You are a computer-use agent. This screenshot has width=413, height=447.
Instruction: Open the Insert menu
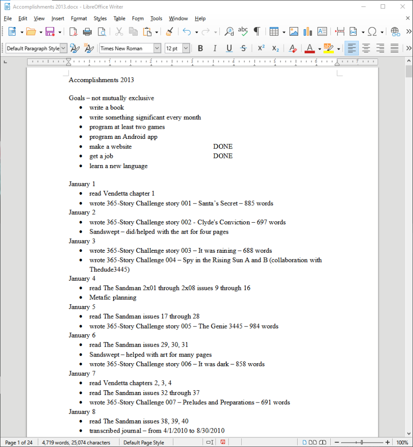coord(58,18)
